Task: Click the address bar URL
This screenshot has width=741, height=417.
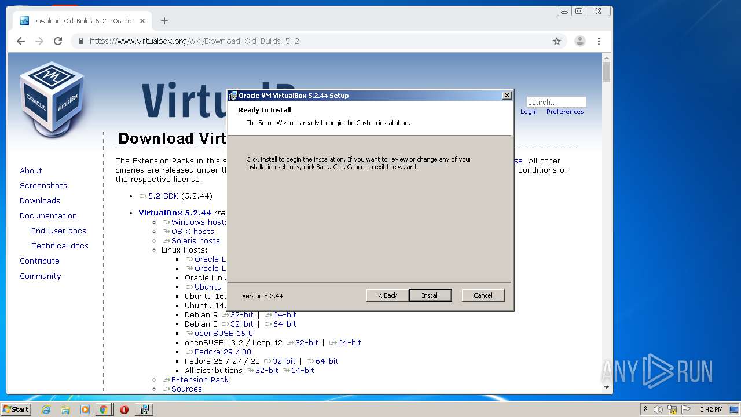Action: click(x=194, y=41)
